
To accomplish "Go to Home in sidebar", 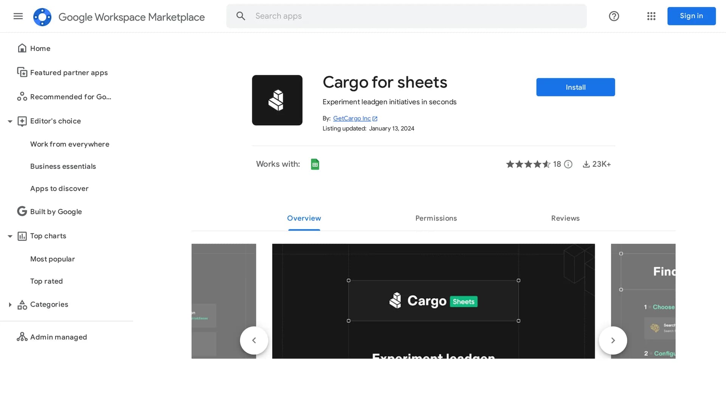I will click(40, 48).
